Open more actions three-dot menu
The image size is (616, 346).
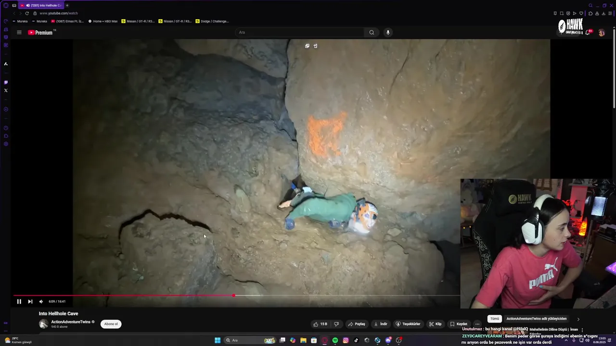477,324
